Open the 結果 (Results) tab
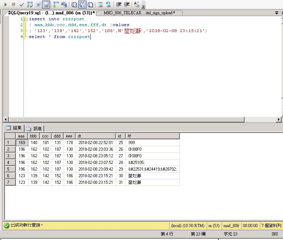This screenshot has width=283, height=240. [x=14, y=128]
